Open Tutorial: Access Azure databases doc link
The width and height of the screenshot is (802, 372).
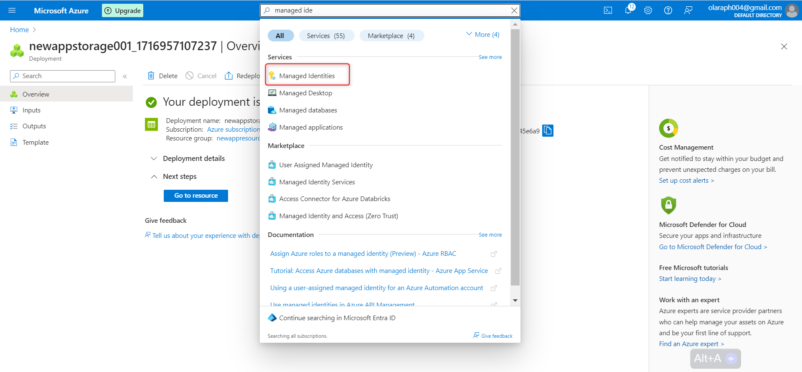[x=379, y=271]
